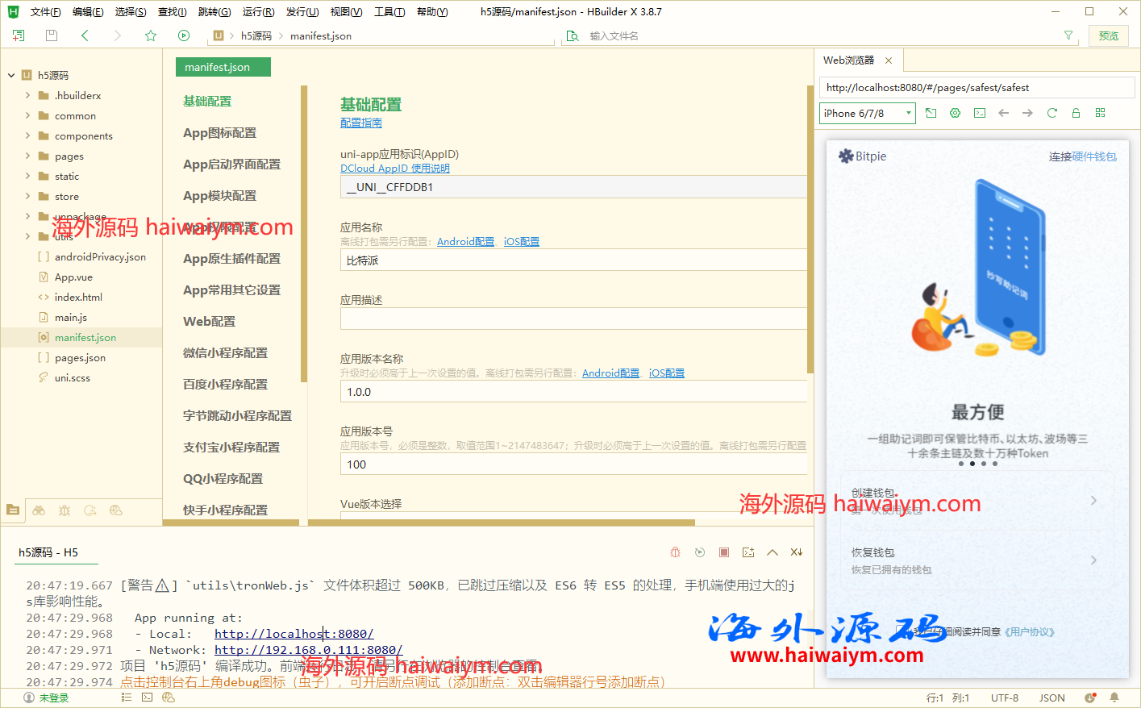Collapse the h5源码 project root
Image resolution: width=1141 pixels, height=708 pixels.
[x=11, y=75]
